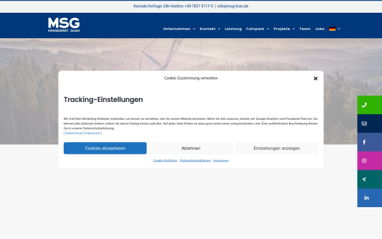Open the Impressum footer link under buttons
This screenshot has height=239, width=382.
[221, 161]
